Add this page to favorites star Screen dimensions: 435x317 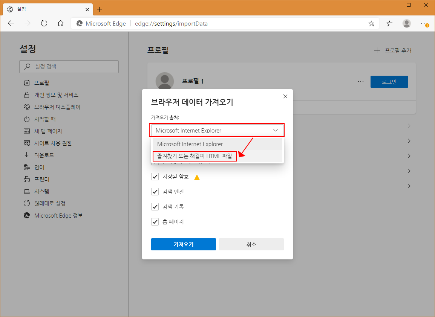pyautogui.click(x=371, y=24)
